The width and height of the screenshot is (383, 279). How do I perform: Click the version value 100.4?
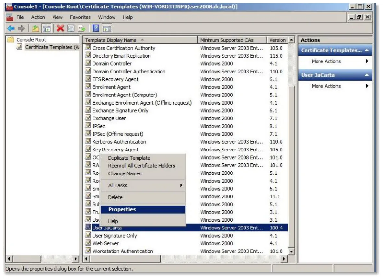pos(276,228)
